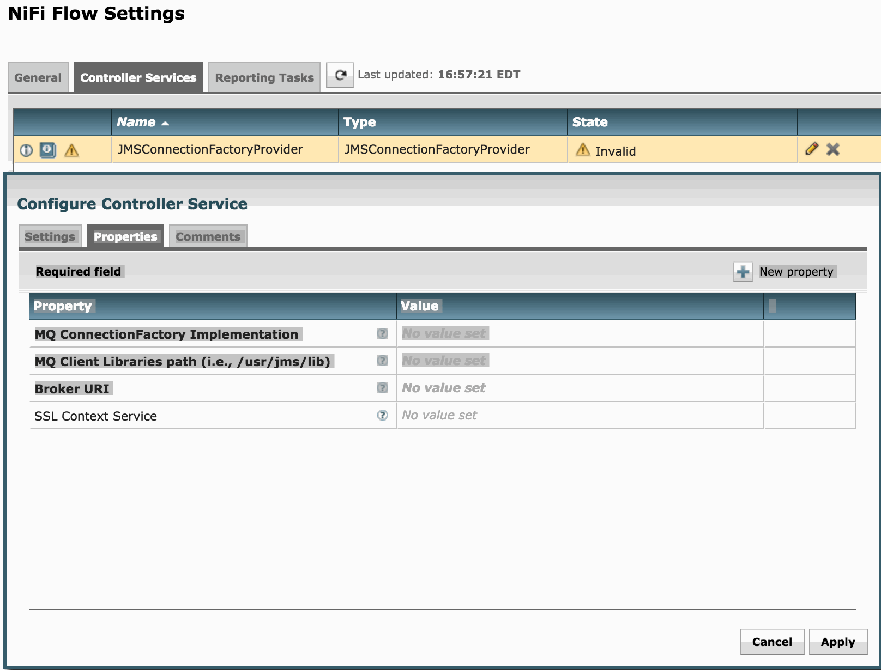Image resolution: width=881 pixels, height=670 pixels.
Task: Open details for JMSConnectionFactoryProvider service
Action: [x=26, y=149]
